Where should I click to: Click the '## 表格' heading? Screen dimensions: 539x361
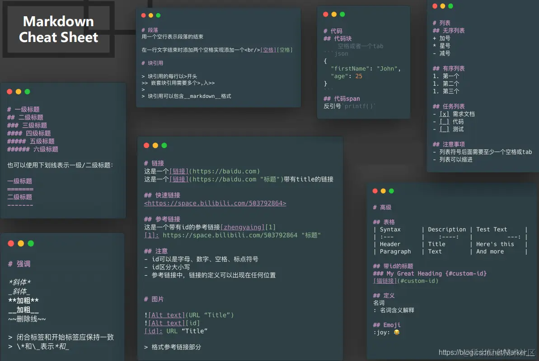pyautogui.click(x=384, y=222)
